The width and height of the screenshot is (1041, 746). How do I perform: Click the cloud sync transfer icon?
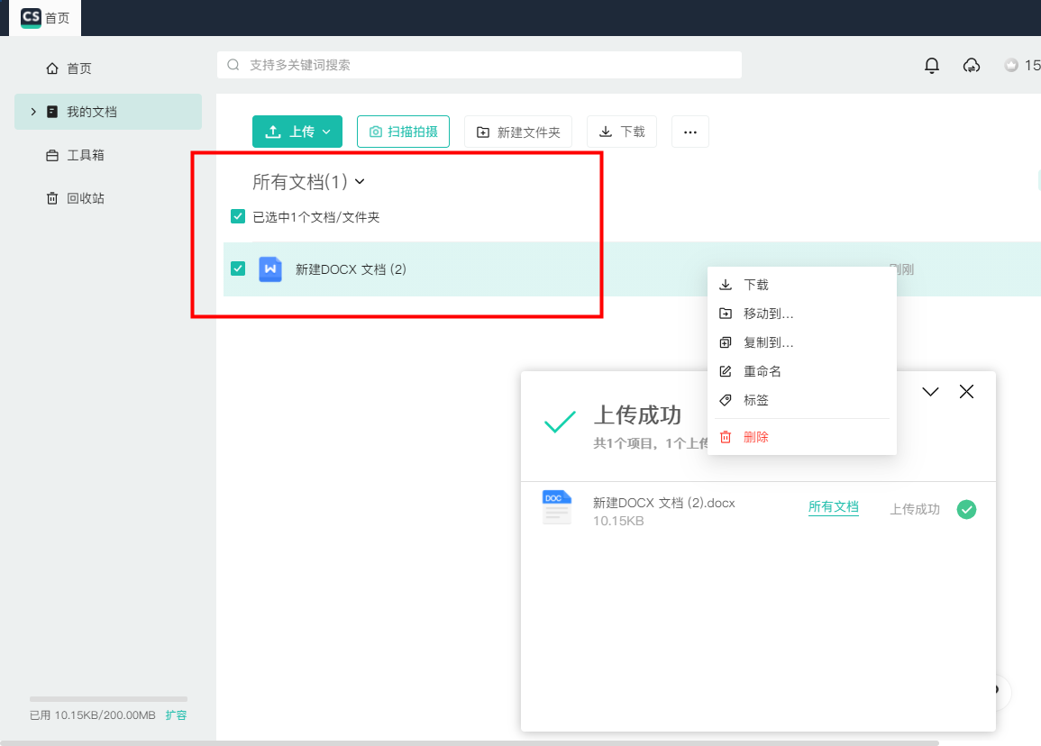(x=972, y=65)
